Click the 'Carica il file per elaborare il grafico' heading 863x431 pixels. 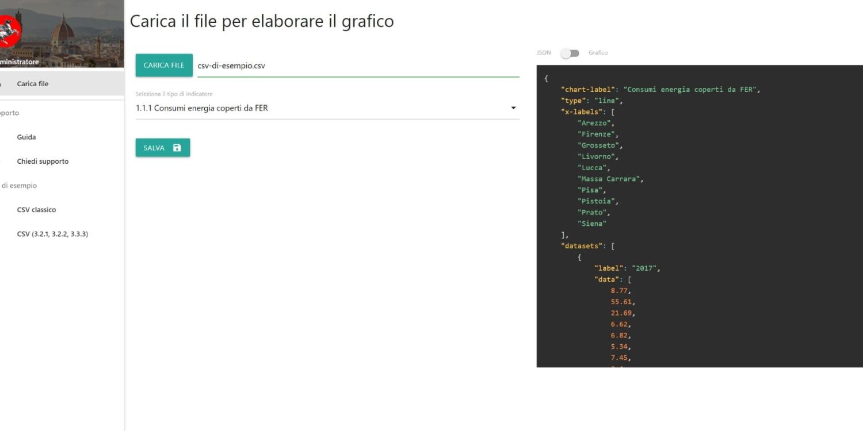click(x=262, y=21)
